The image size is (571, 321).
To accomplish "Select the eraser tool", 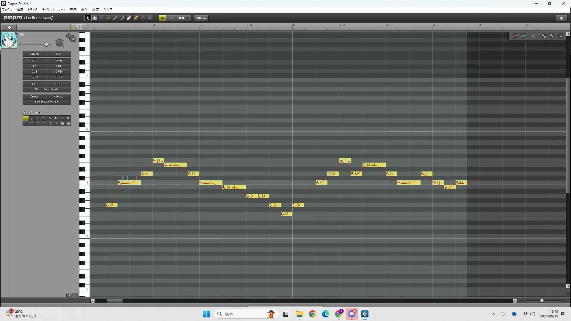I will tap(129, 18).
